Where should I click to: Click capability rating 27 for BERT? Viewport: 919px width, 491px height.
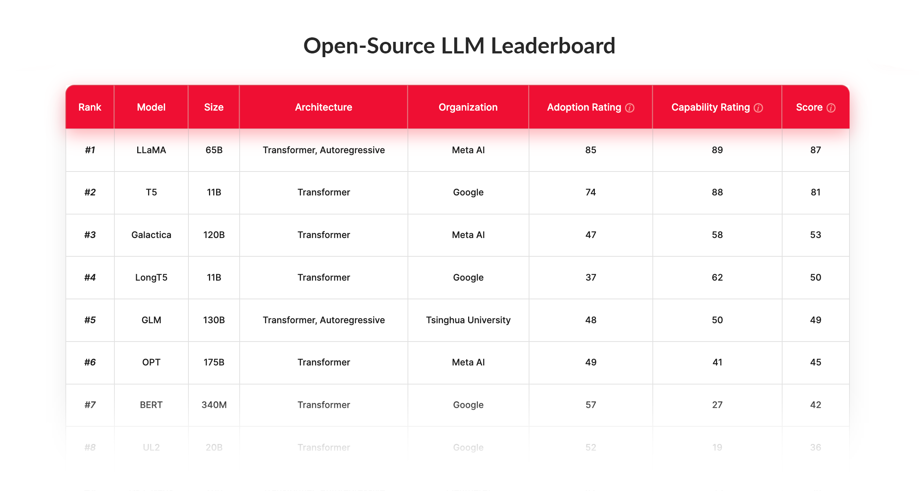coord(717,405)
